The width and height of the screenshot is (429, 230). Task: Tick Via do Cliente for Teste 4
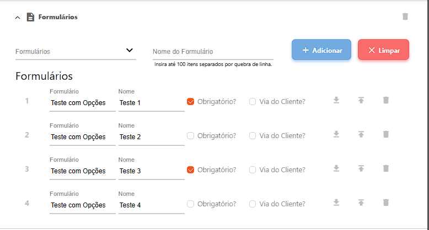253,204
